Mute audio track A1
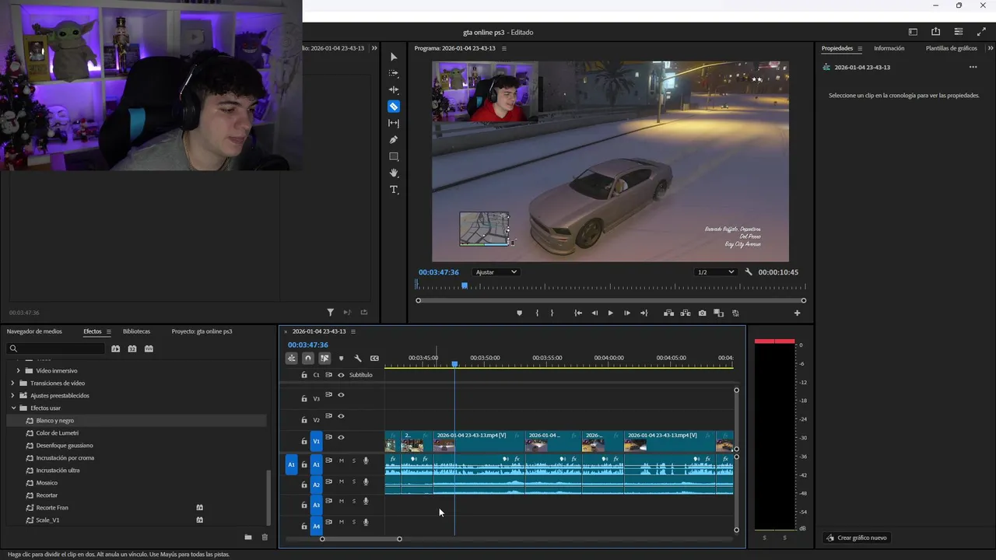Screen dimensions: 996x560 (341, 460)
